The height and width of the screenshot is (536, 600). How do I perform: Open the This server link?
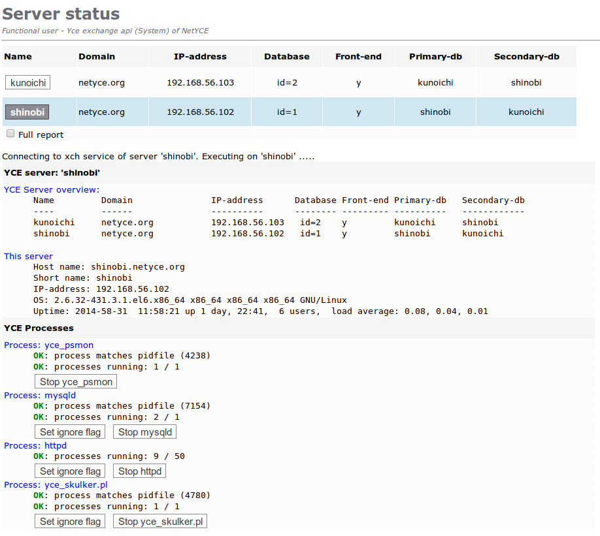point(27,256)
